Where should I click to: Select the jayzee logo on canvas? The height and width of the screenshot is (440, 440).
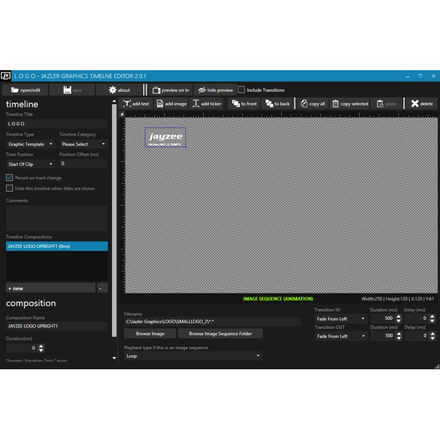pyautogui.click(x=165, y=137)
